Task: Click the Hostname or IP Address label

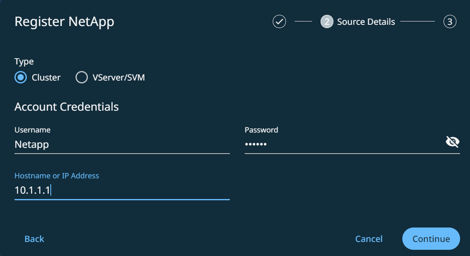Action: click(57, 175)
